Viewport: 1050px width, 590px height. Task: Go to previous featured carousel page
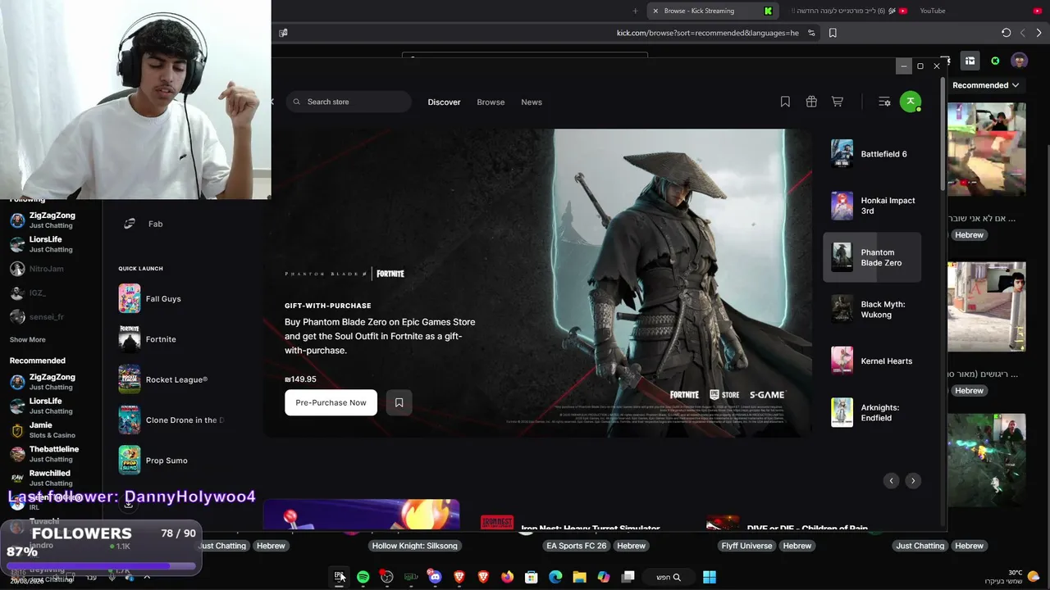pos(892,481)
